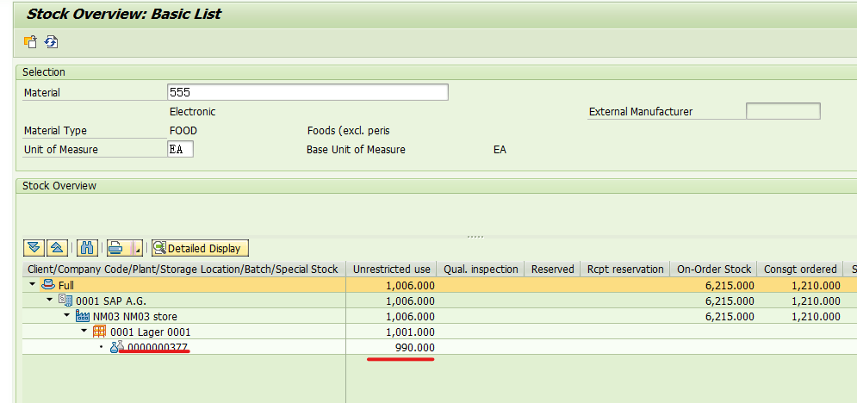Screen dimensions: 857x403
Task: Click the new selection icon in top toolbar
Action: pyautogui.click(x=31, y=42)
